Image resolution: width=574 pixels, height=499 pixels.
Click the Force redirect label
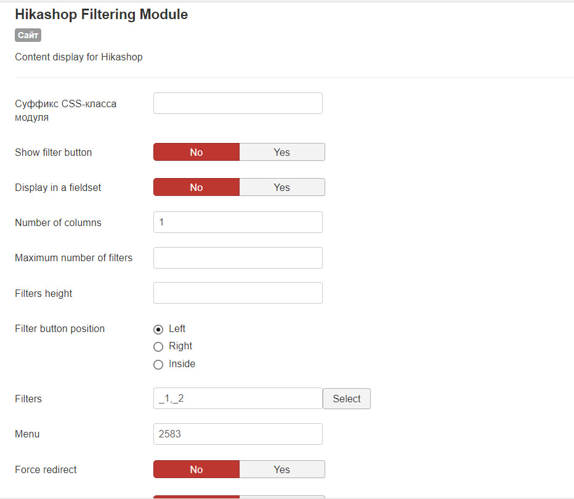[46, 469]
